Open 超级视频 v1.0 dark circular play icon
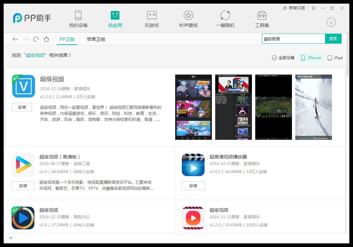Viewport: 353px width, 247px height. (x=23, y=218)
